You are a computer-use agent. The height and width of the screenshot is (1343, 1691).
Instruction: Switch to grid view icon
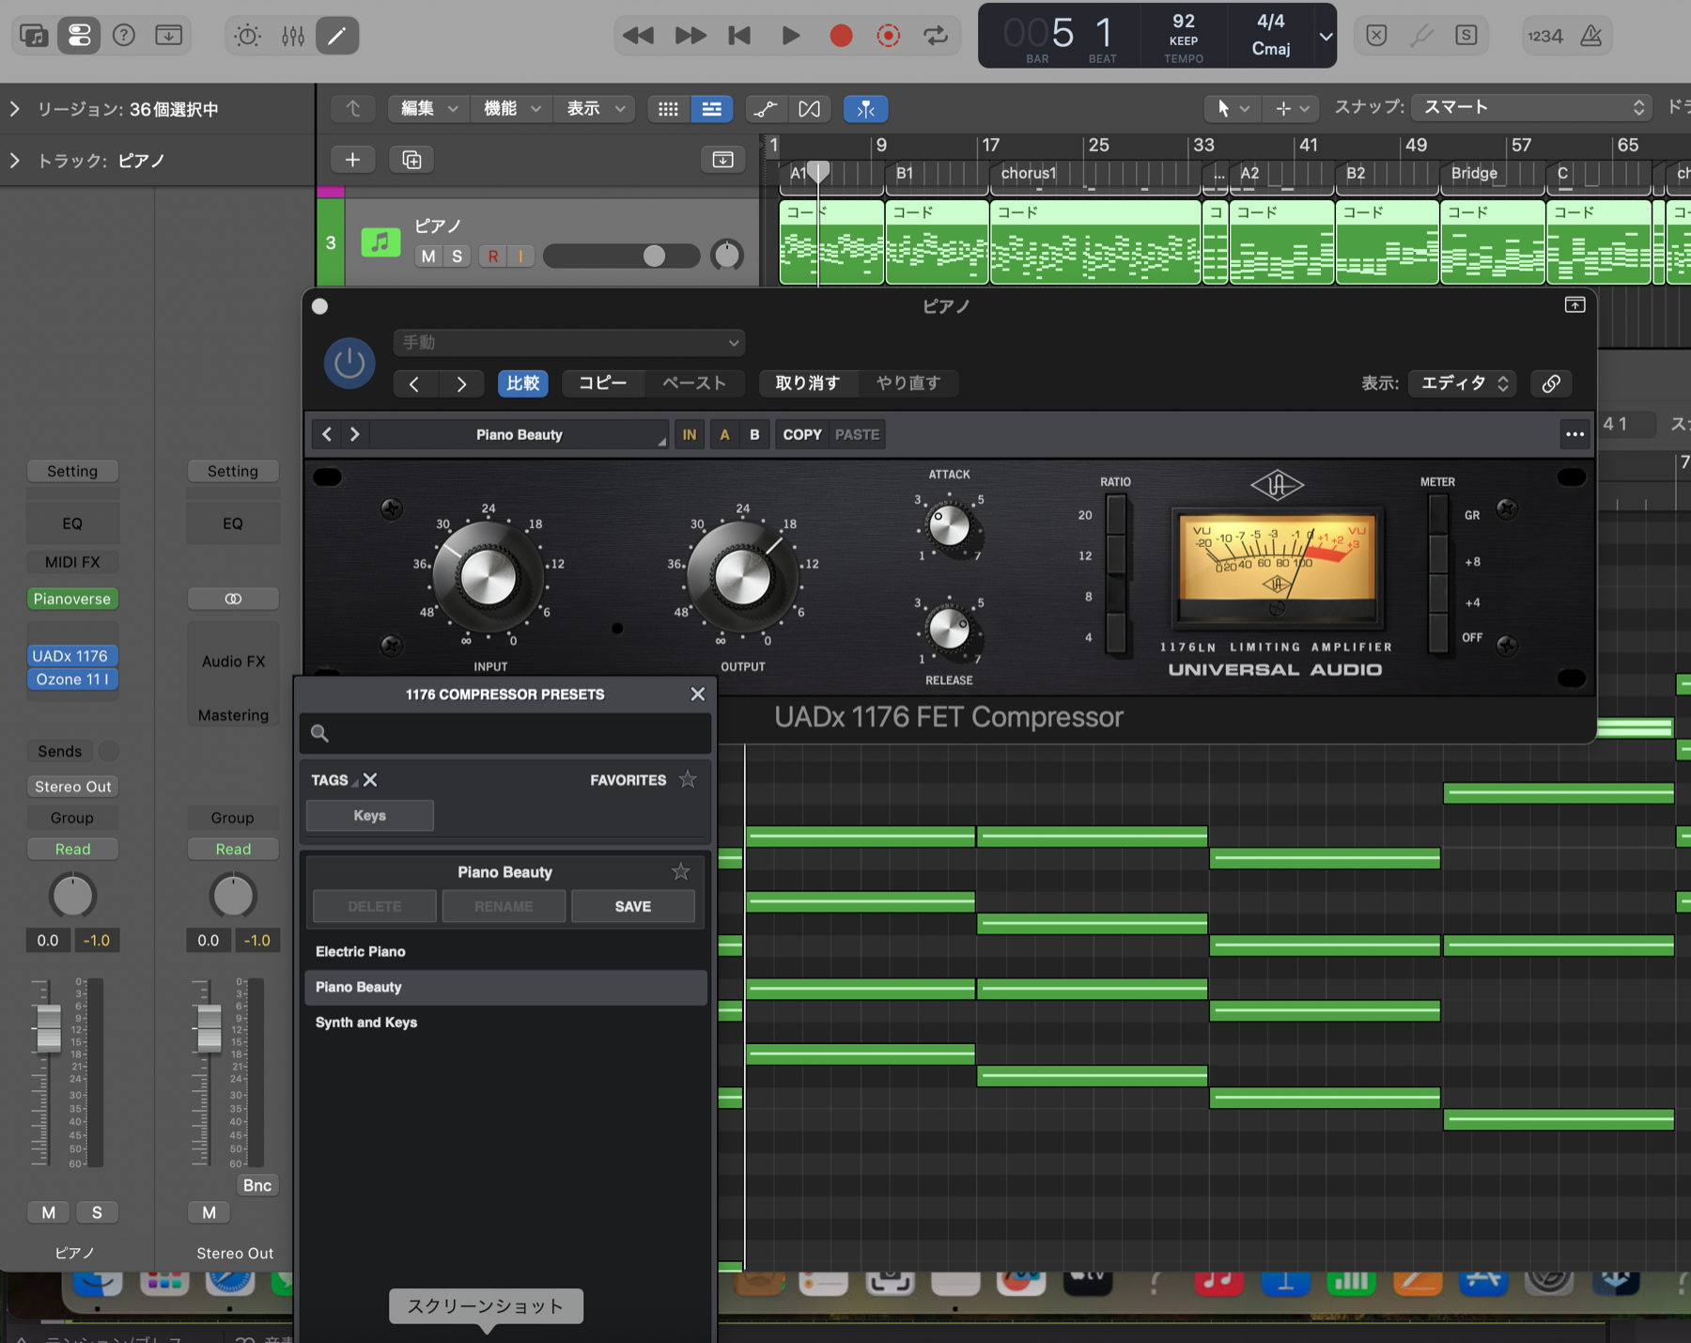tap(668, 109)
